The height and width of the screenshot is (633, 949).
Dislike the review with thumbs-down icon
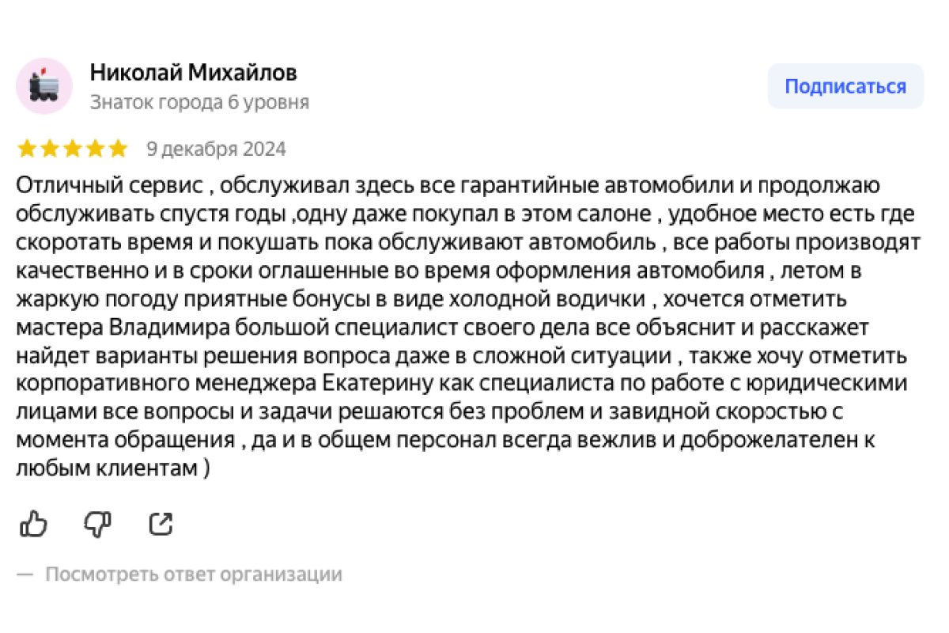pyautogui.click(x=97, y=524)
